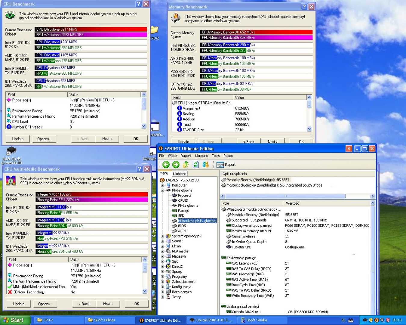This screenshot has width=406, height=325.
Task: Click Next in CPU Benchmark window
Action: click(x=107, y=139)
